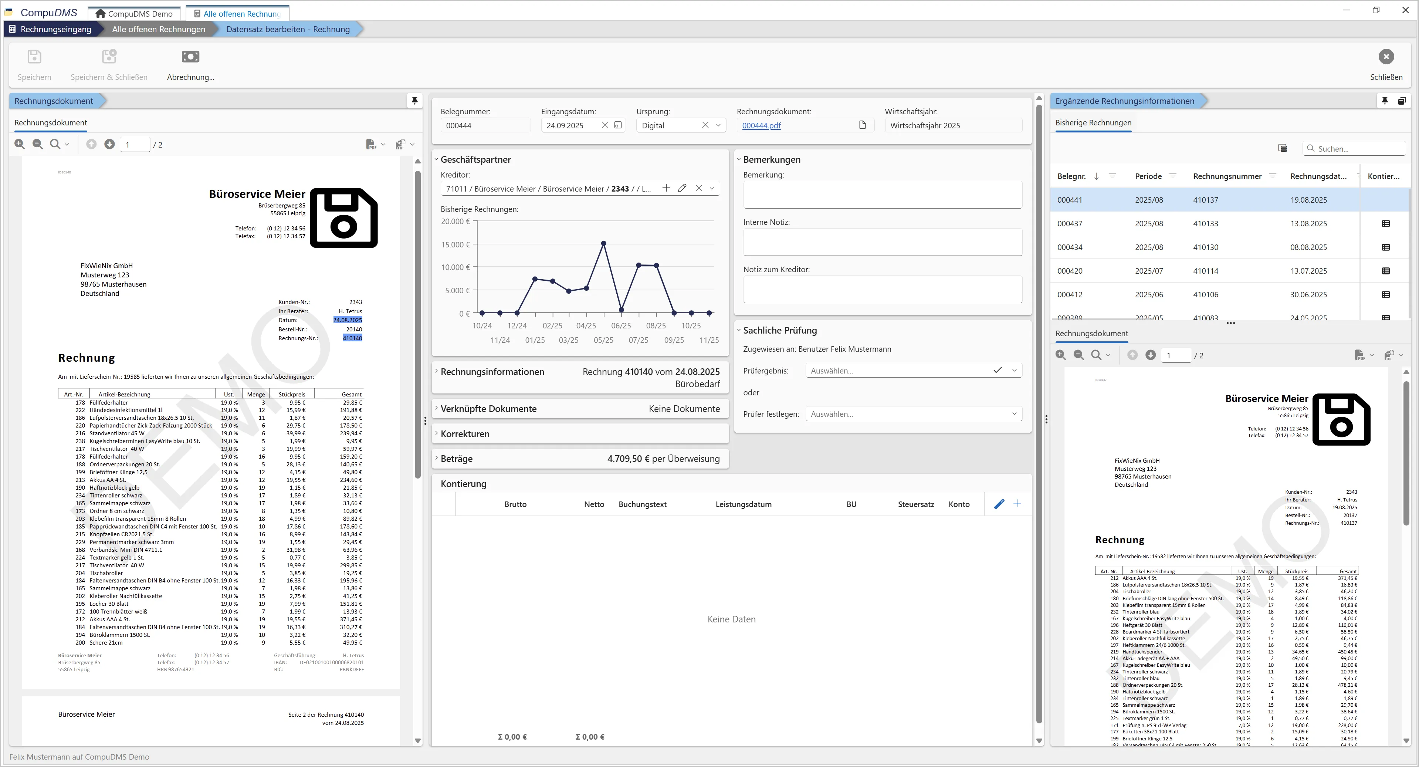The image size is (1419, 767).
Task: Pin the Rechnungsdokument panel
Action: pos(415,101)
